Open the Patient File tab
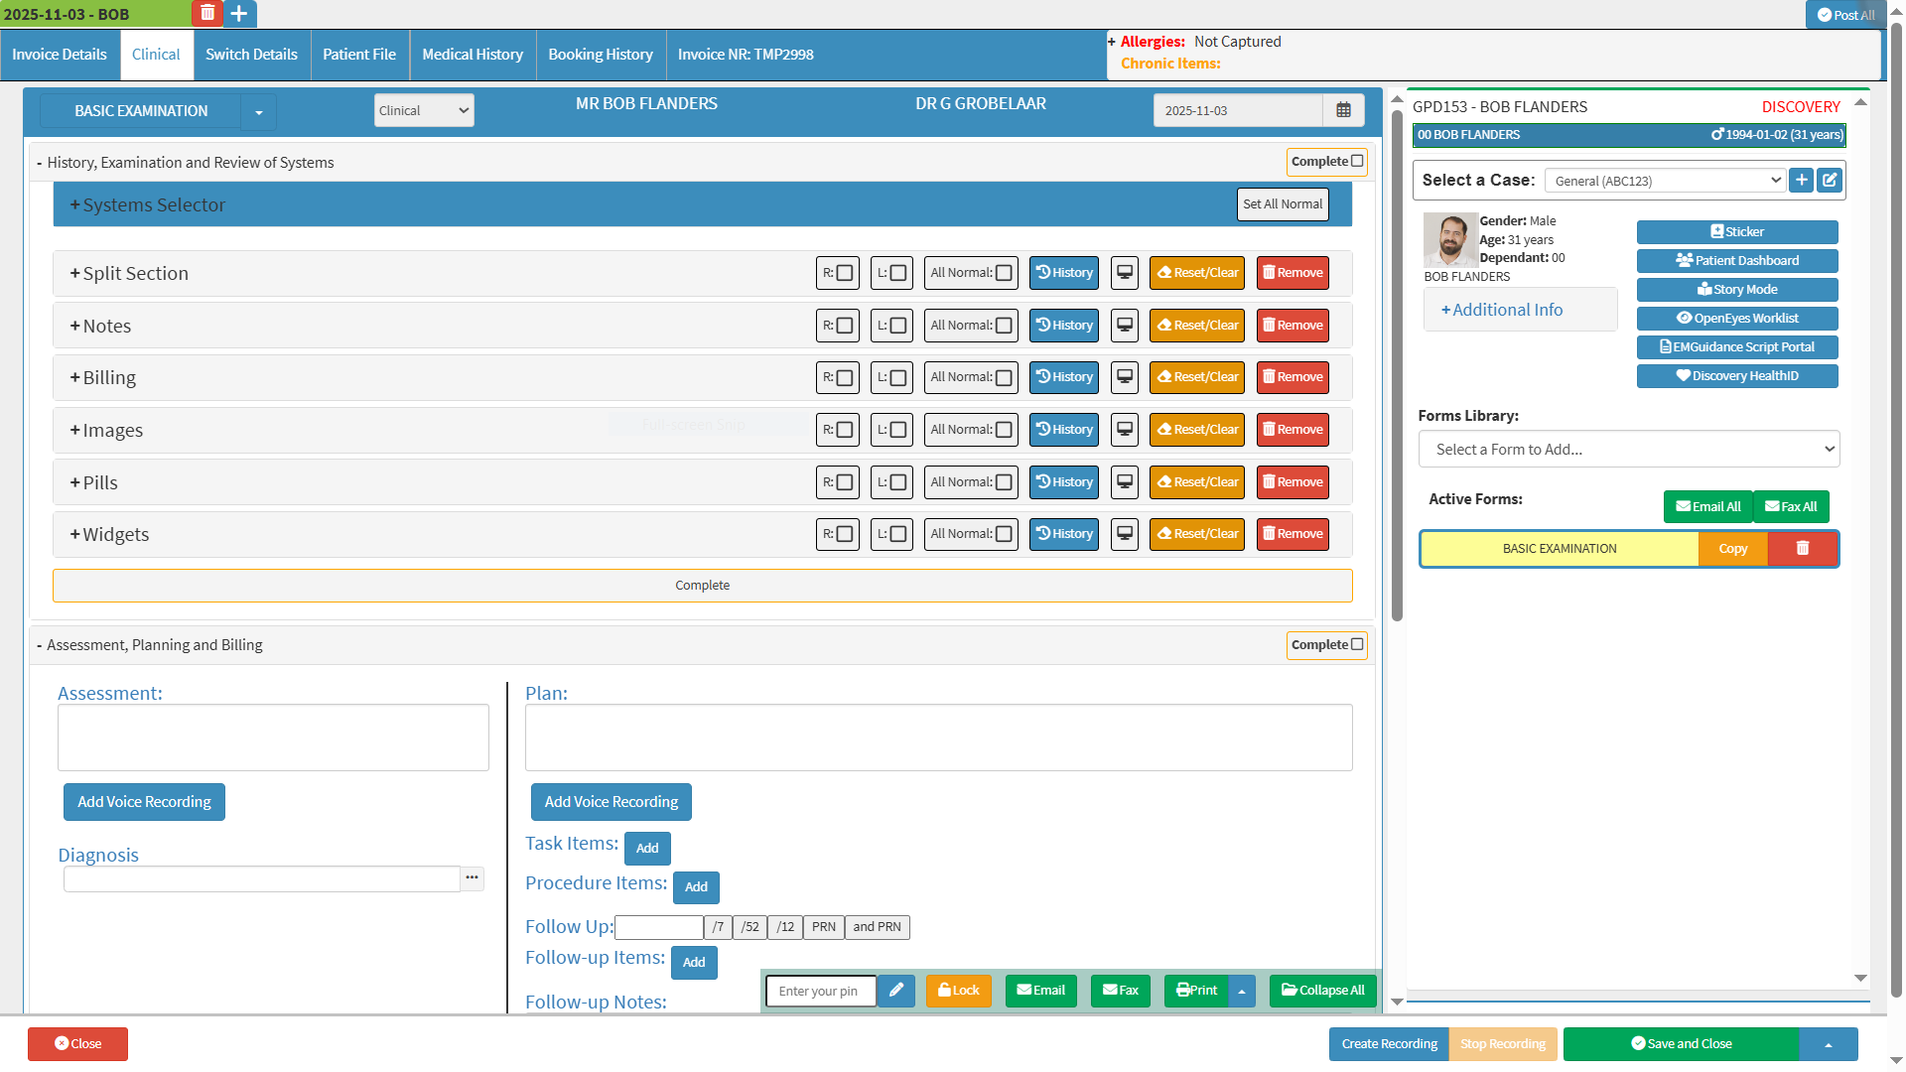This screenshot has width=1906, height=1072. tap(358, 55)
